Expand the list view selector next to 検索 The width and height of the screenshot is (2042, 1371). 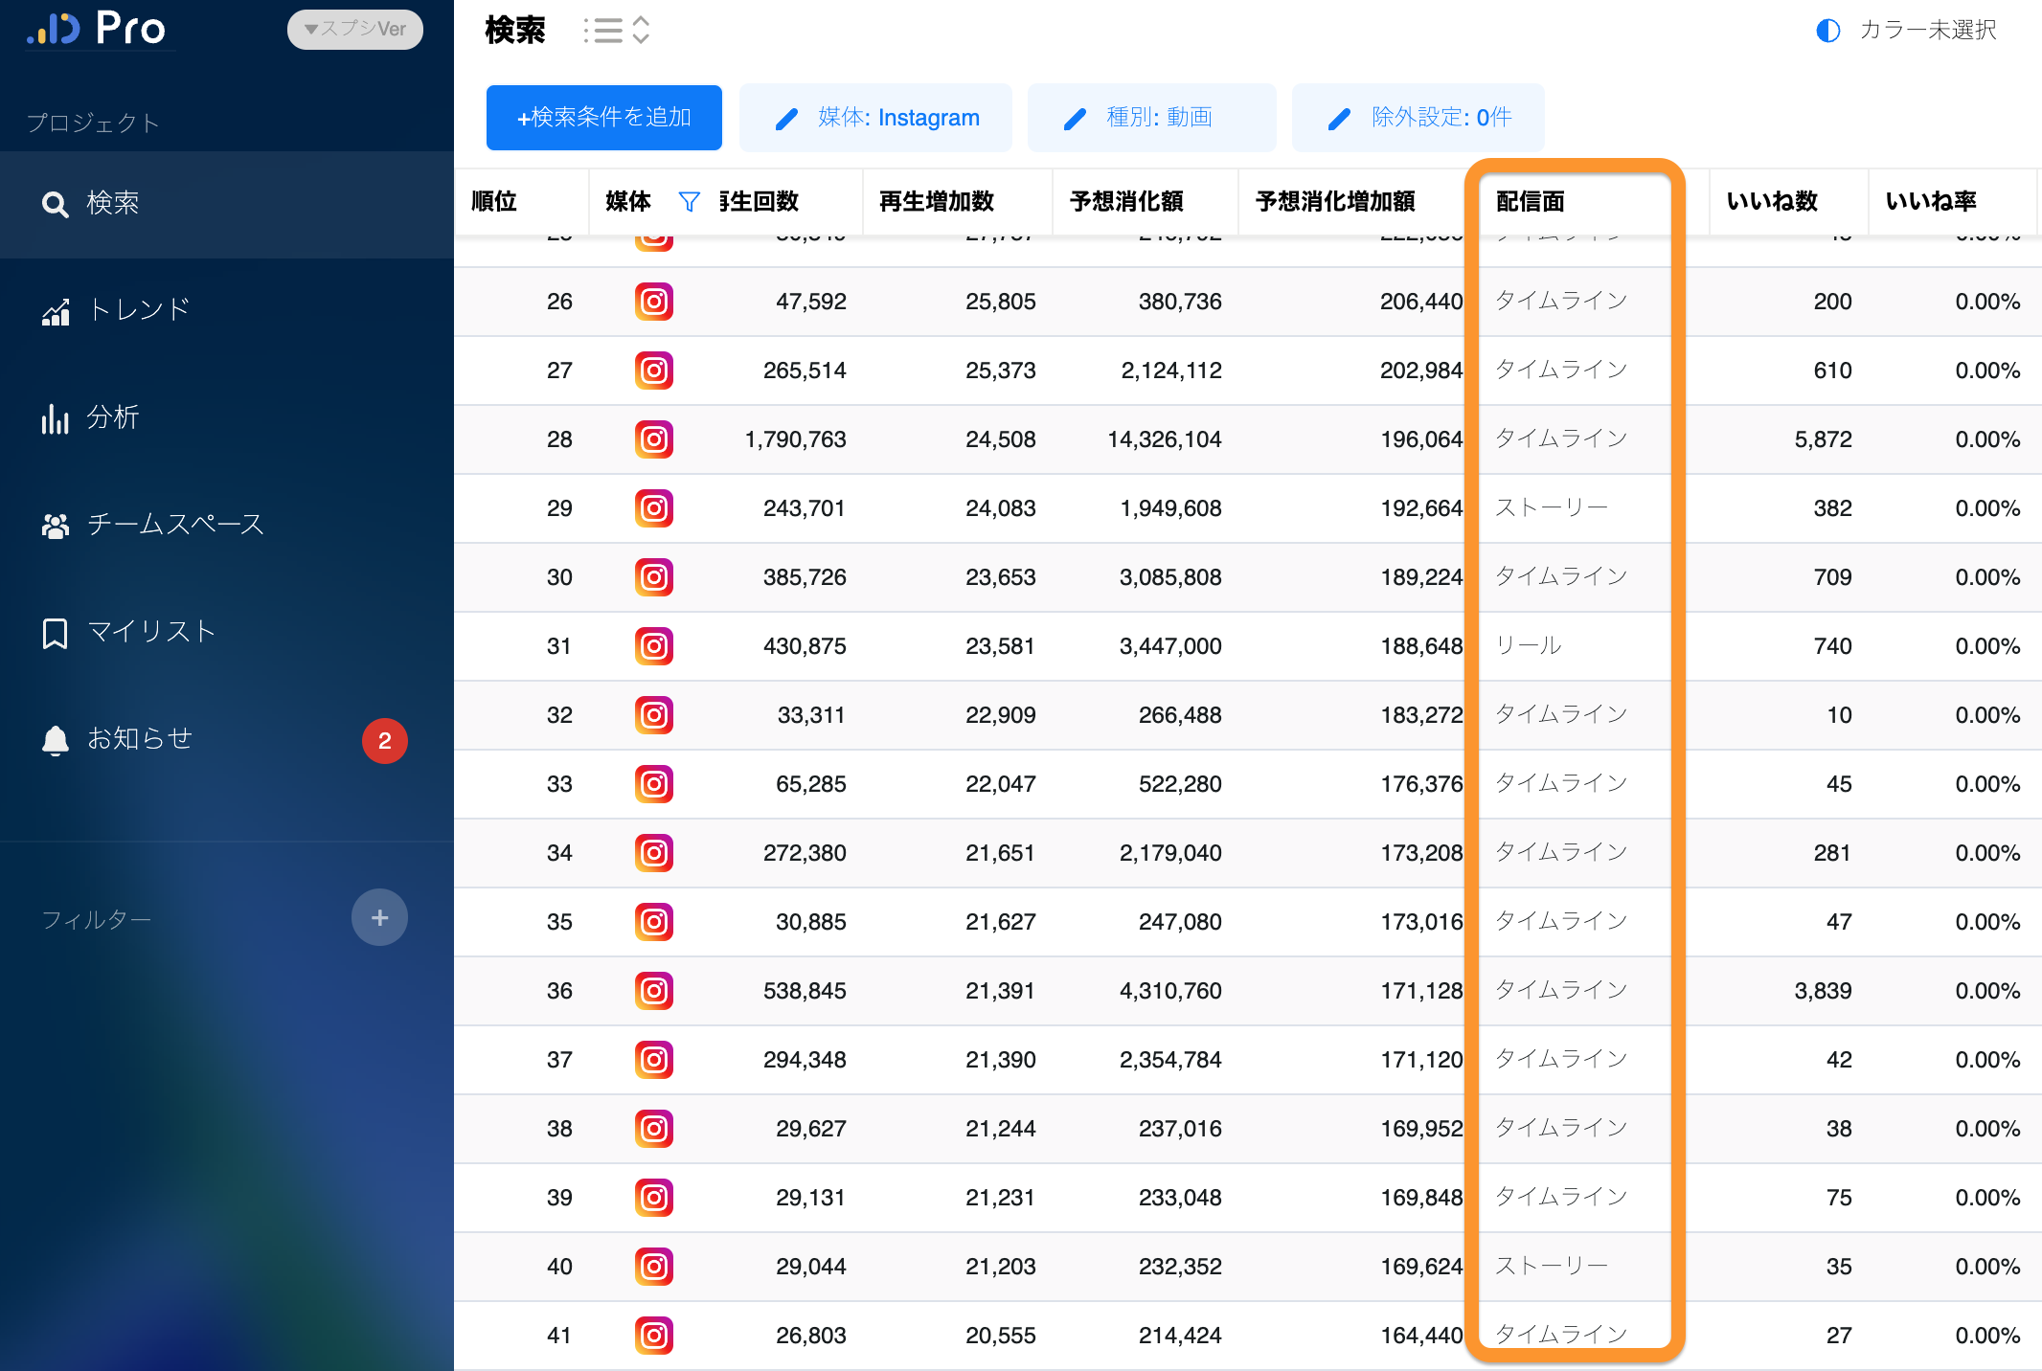click(x=617, y=31)
